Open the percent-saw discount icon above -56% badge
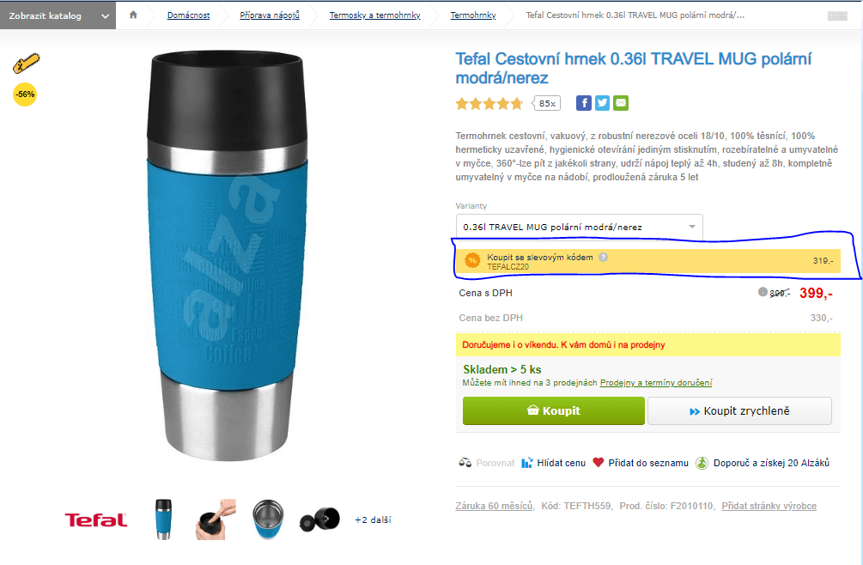 pos(24,62)
